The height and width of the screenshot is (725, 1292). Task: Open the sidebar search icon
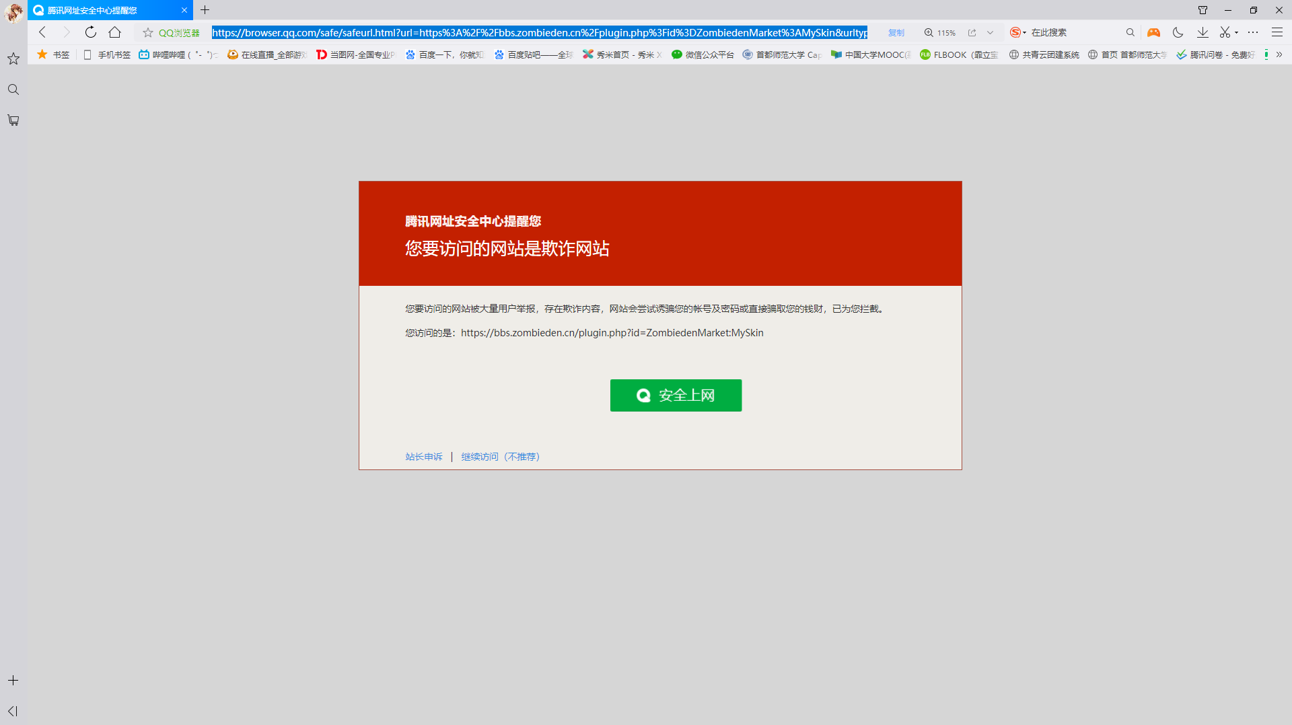coord(13,89)
